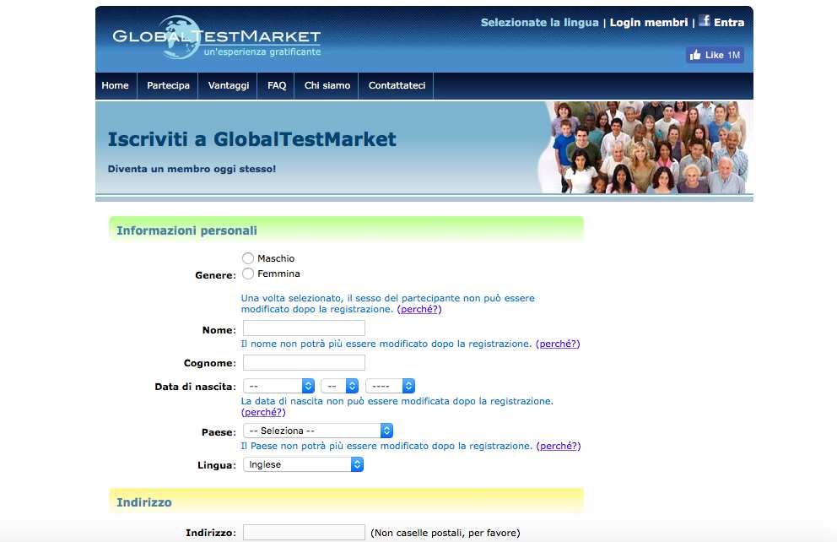Click perché link after Nome note

[x=558, y=344]
